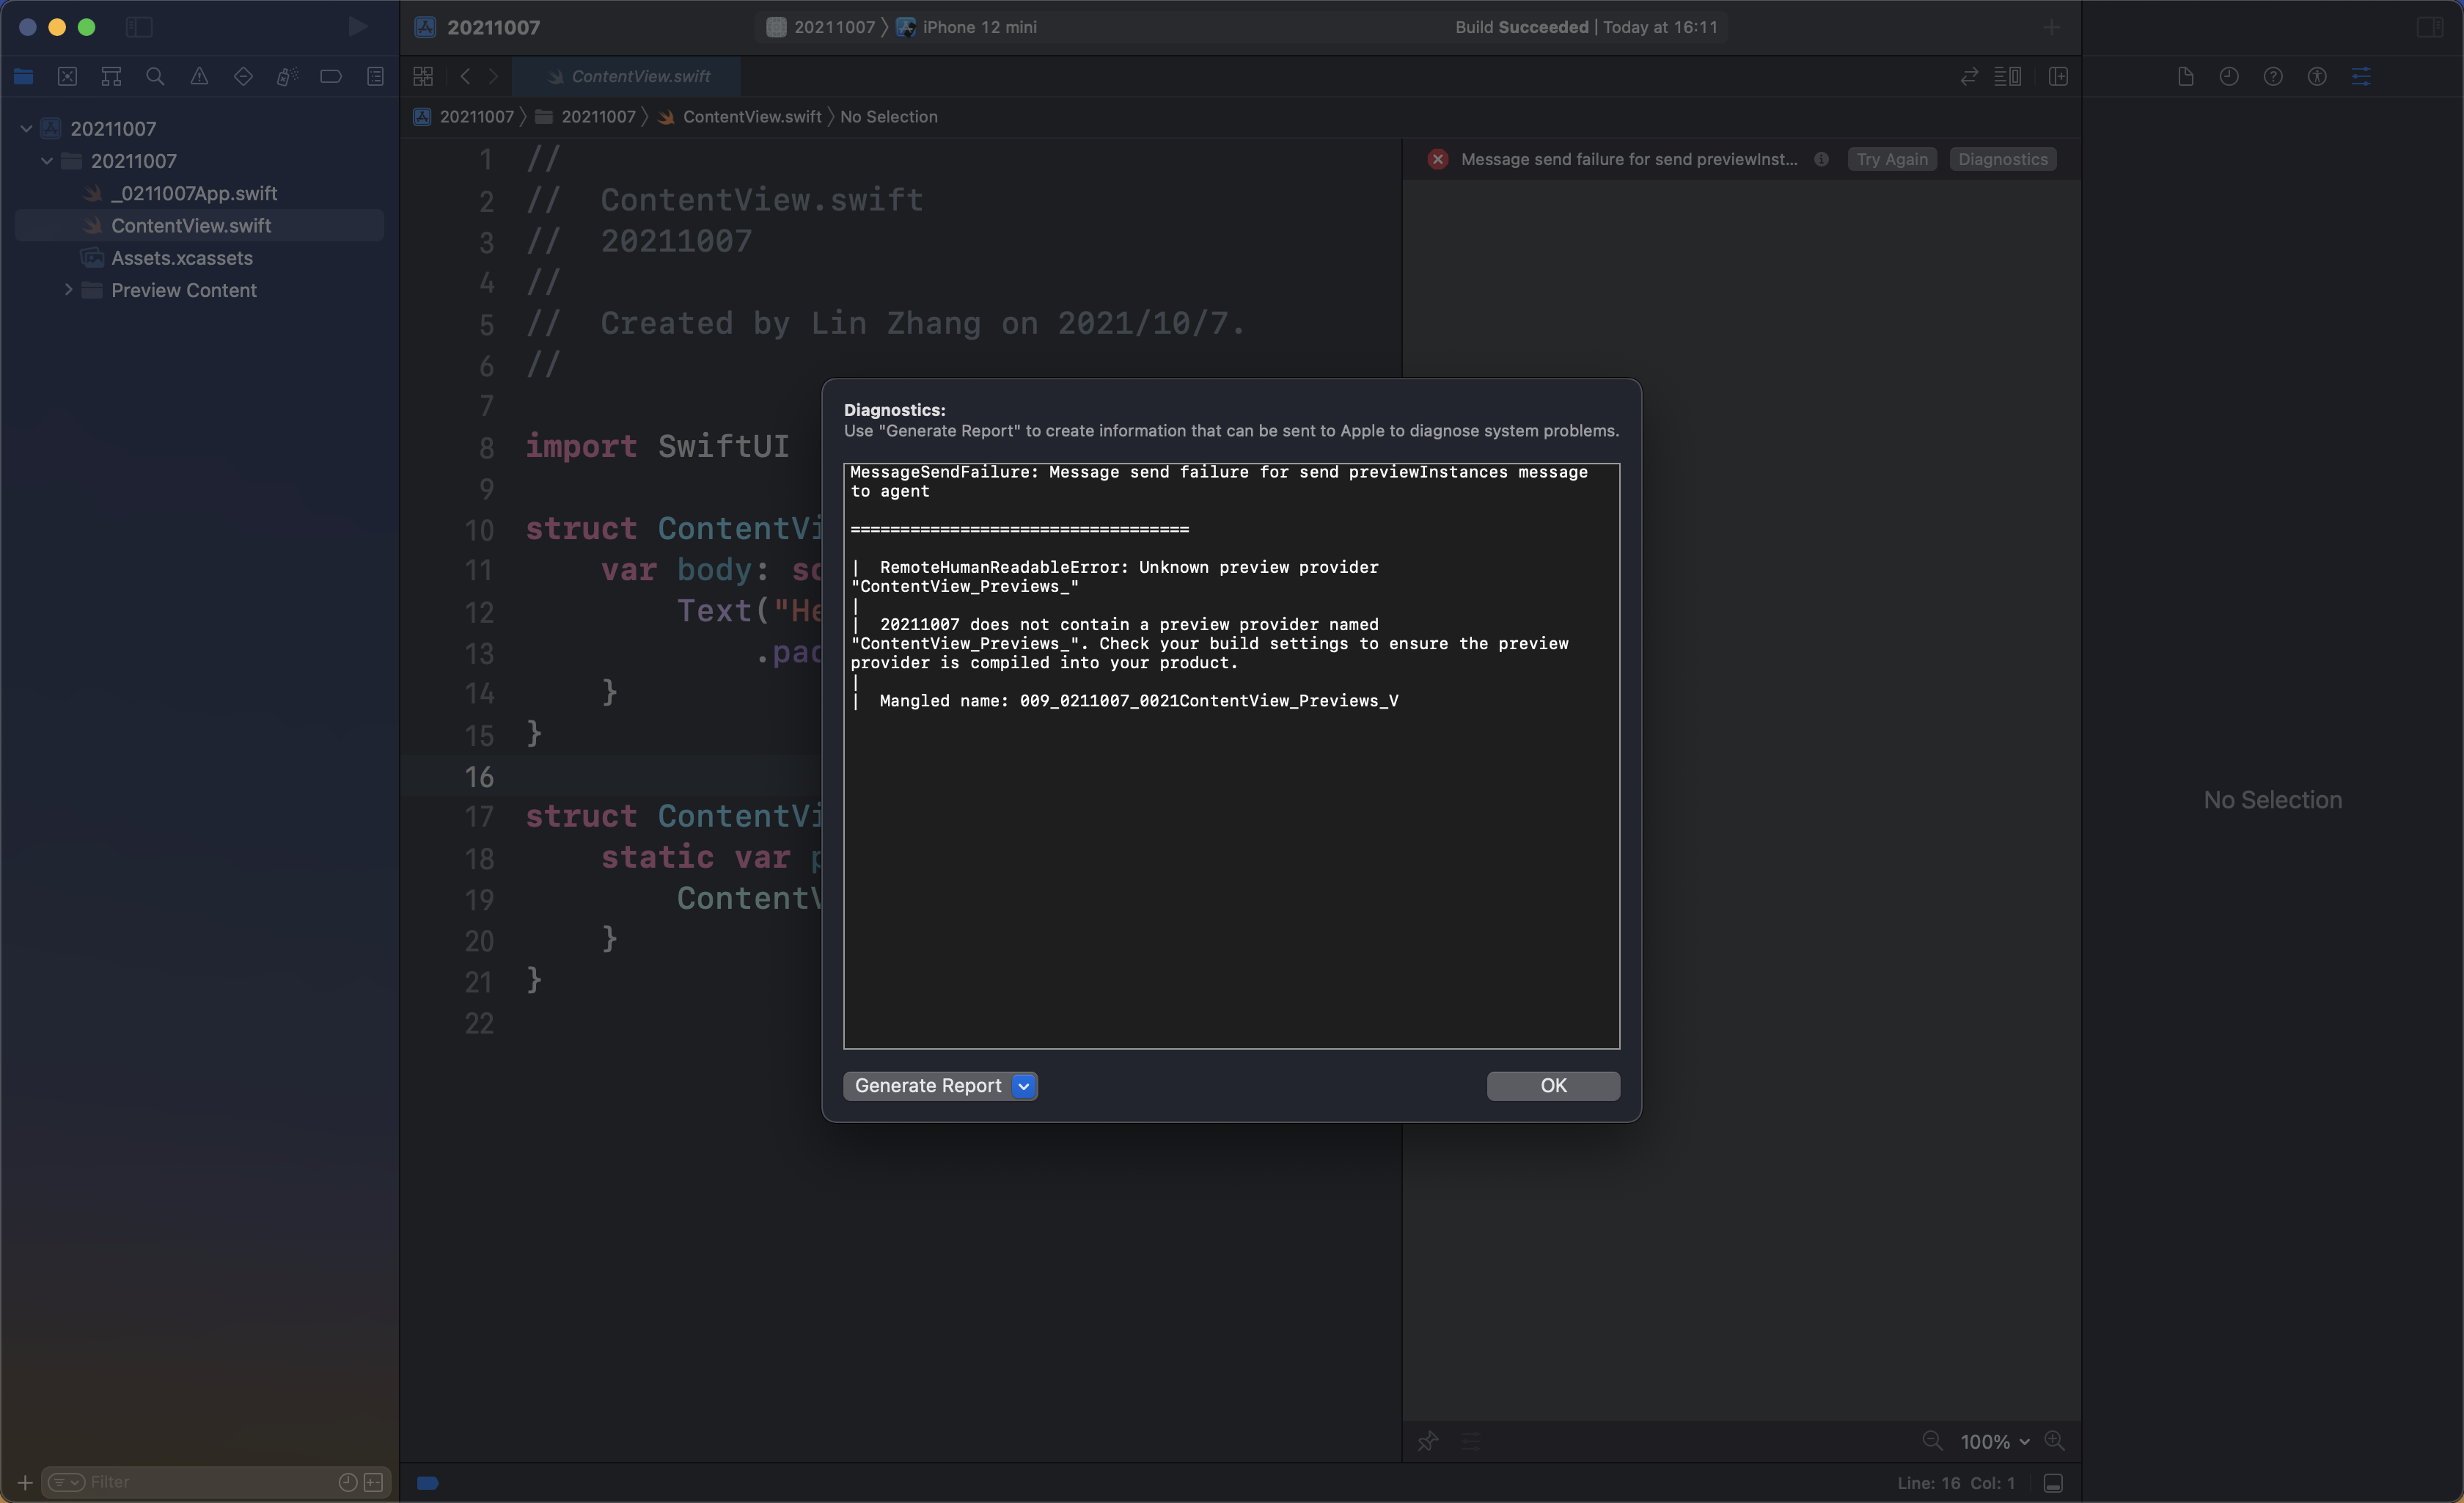
Task: Toggle the debug area at bottom right
Action: tap(2053, 1483)
